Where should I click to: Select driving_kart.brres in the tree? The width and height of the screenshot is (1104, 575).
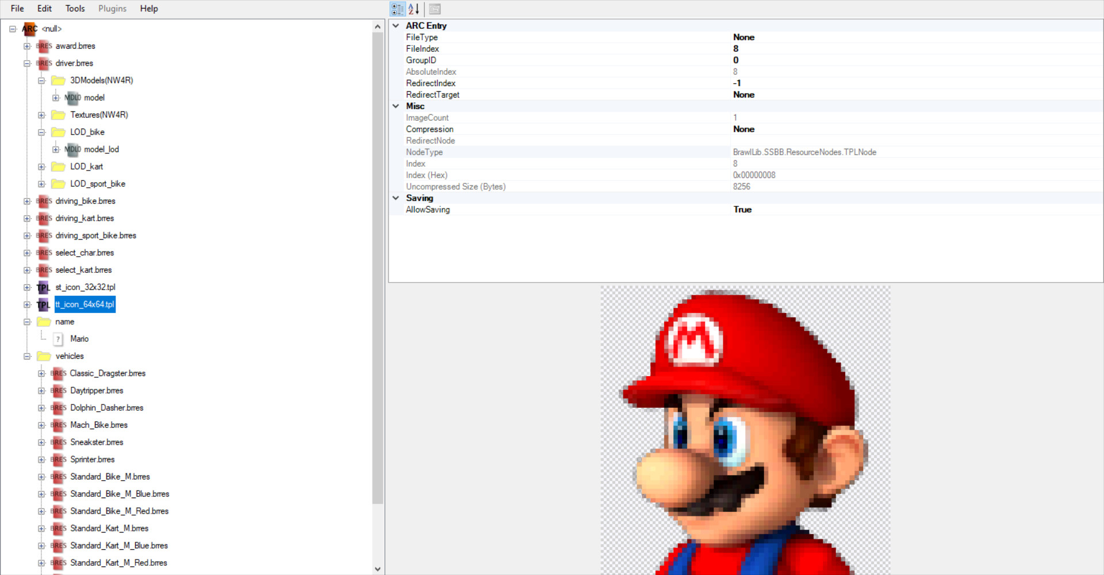85,218
